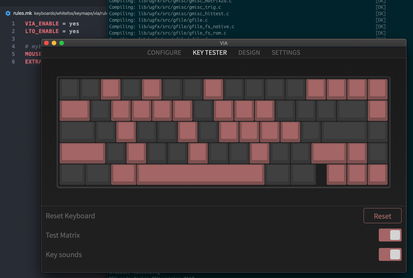The width and height of the screenshot is (413, 278).
Task: Open the DESIGN tab
Action: tap(249, 52)
